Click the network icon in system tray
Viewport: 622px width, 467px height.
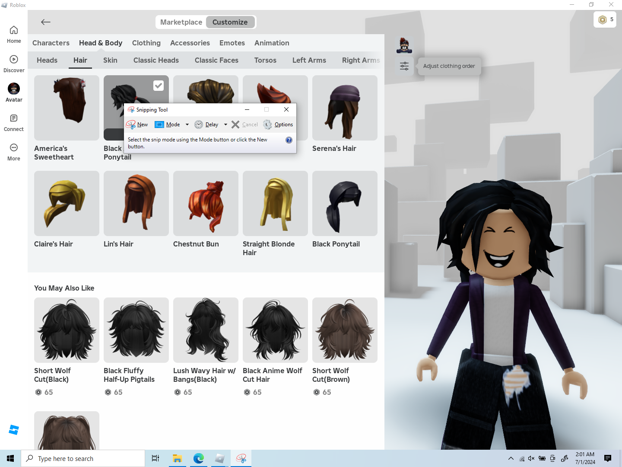pos(522,458)
